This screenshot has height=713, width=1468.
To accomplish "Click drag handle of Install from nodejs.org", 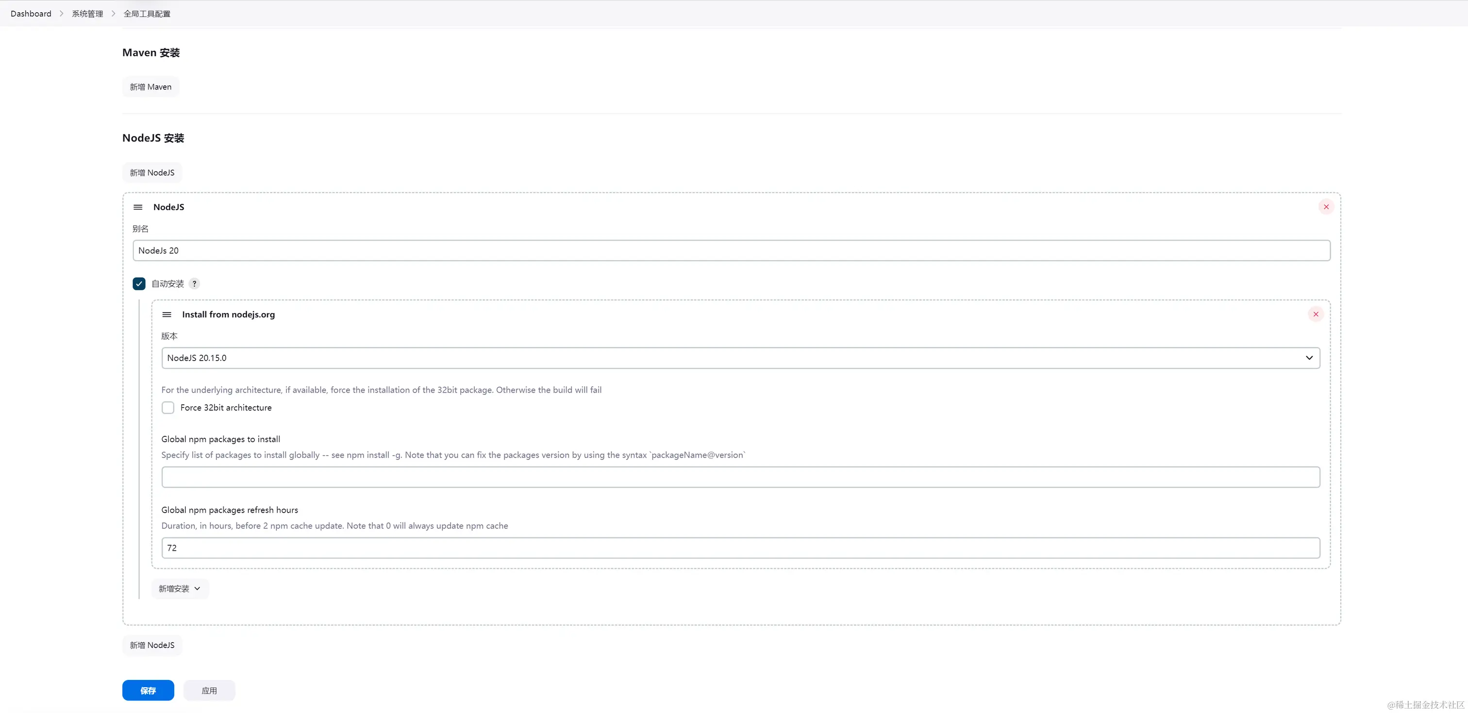I will 167,315.
